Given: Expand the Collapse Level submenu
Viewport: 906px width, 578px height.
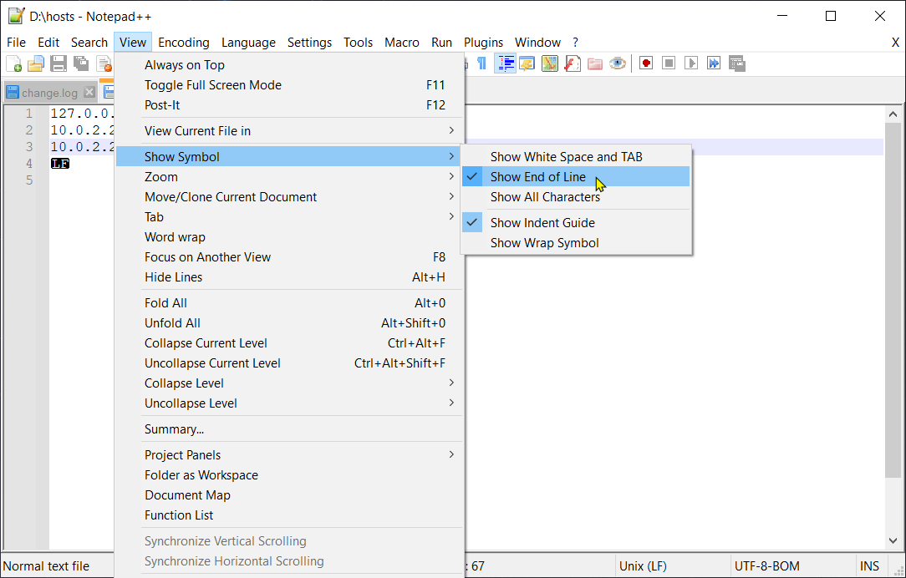Looking at the screenshot, I should click(x=289, y=383).
